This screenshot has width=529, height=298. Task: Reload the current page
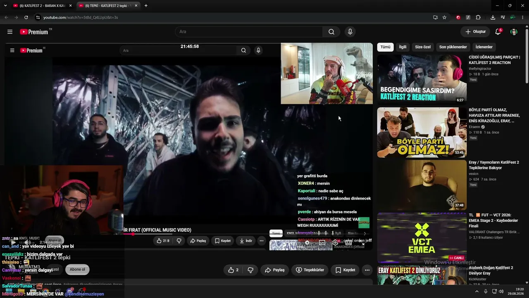[x=26, y=17]
